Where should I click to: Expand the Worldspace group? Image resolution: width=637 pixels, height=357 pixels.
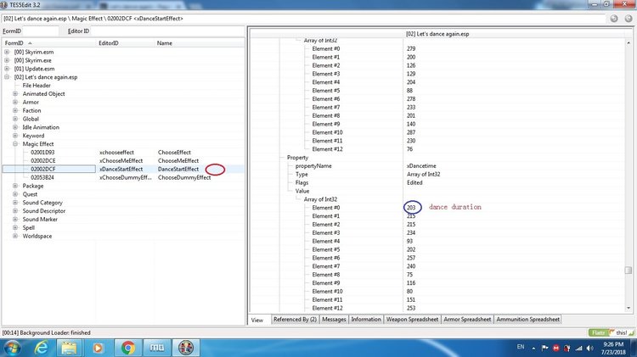15,236
